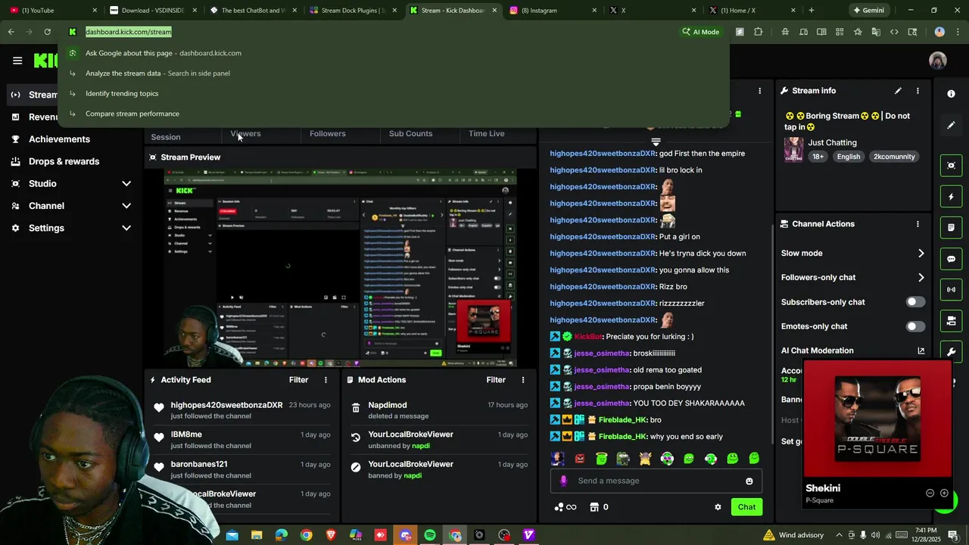Click the broadcast signal icon in the right sidebar
This screenshot has width=969, height=545.
click(951, 290)
